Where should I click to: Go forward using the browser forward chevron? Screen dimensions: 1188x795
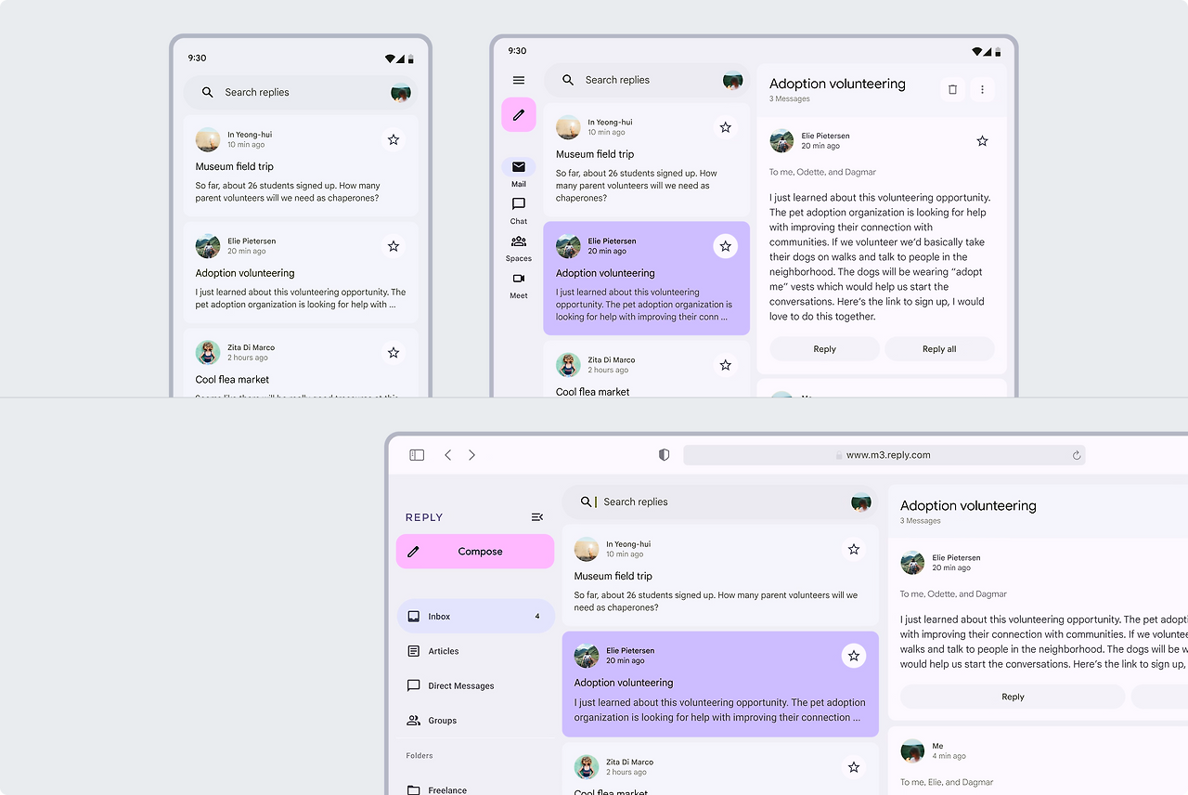click(x=471, y=455)
